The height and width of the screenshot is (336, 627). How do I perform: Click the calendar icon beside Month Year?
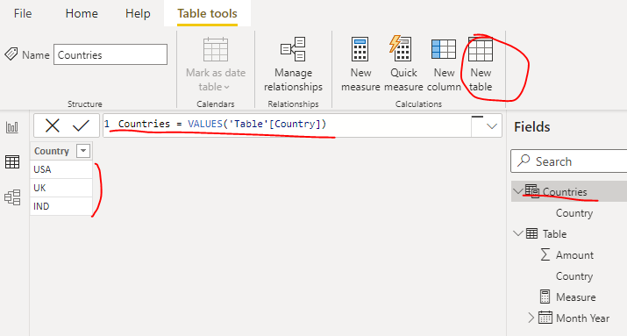(x=545, y=318)
